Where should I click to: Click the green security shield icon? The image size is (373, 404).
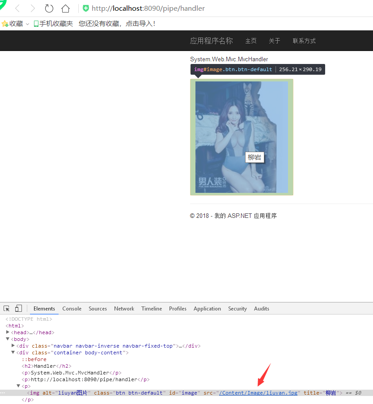pos(86,9)
